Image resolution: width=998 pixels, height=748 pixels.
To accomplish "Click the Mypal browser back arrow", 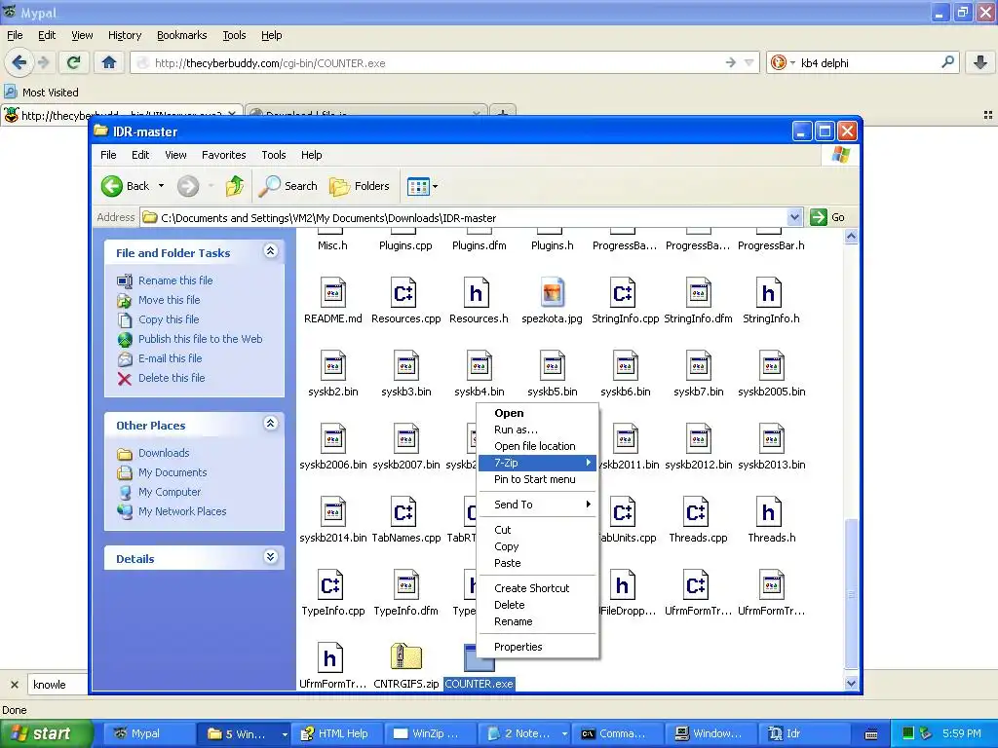I will pos(19,62).
